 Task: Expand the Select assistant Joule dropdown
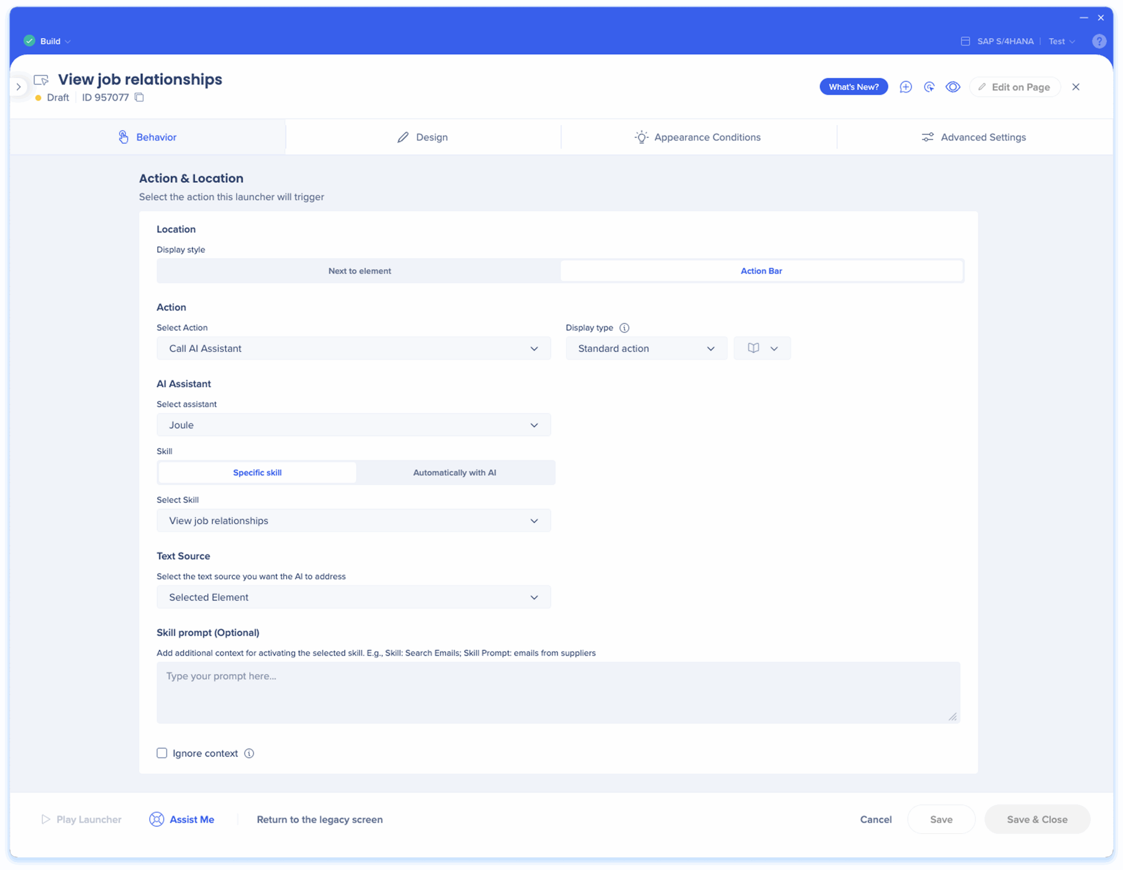(353, 425)
